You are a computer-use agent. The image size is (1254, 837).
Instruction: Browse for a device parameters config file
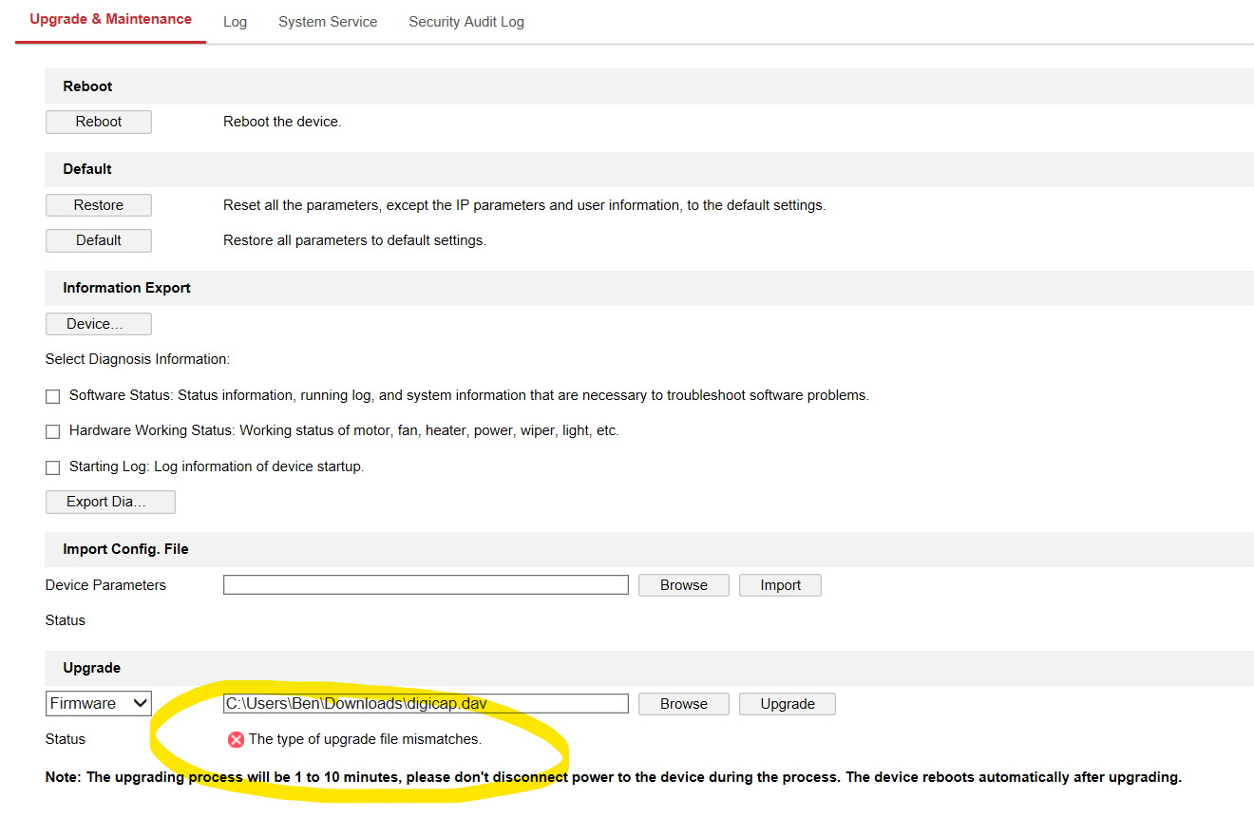point(684,585)
